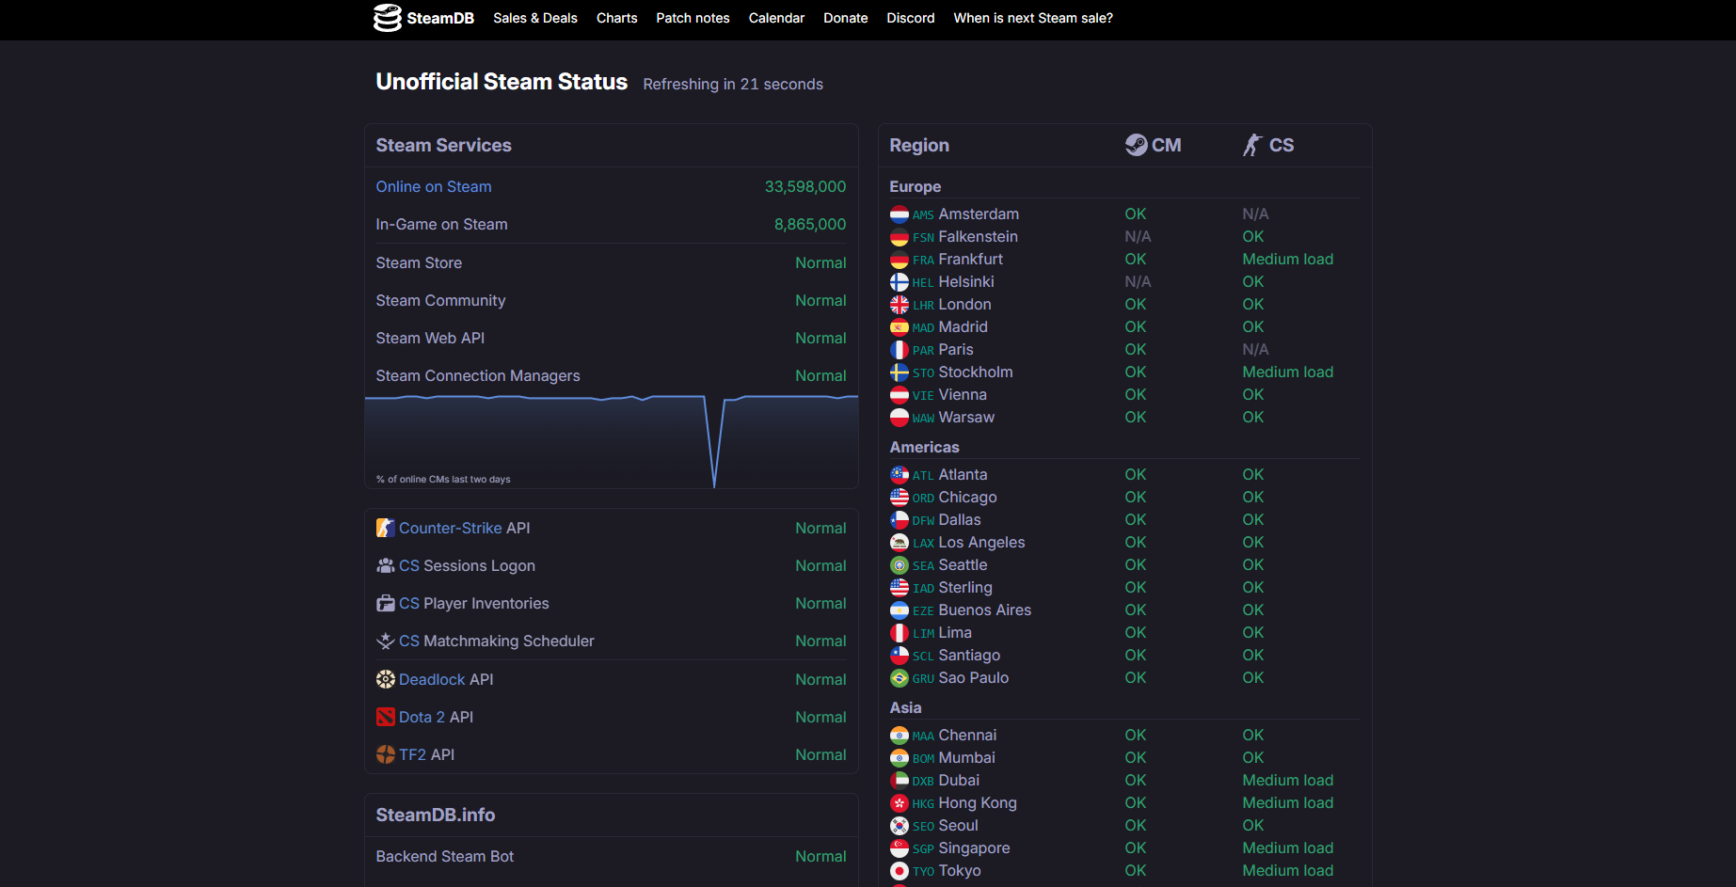The width and height of the screenshot is (1736, 887).
Task: Go to the Patch notes page
Action: pos(693,18)
